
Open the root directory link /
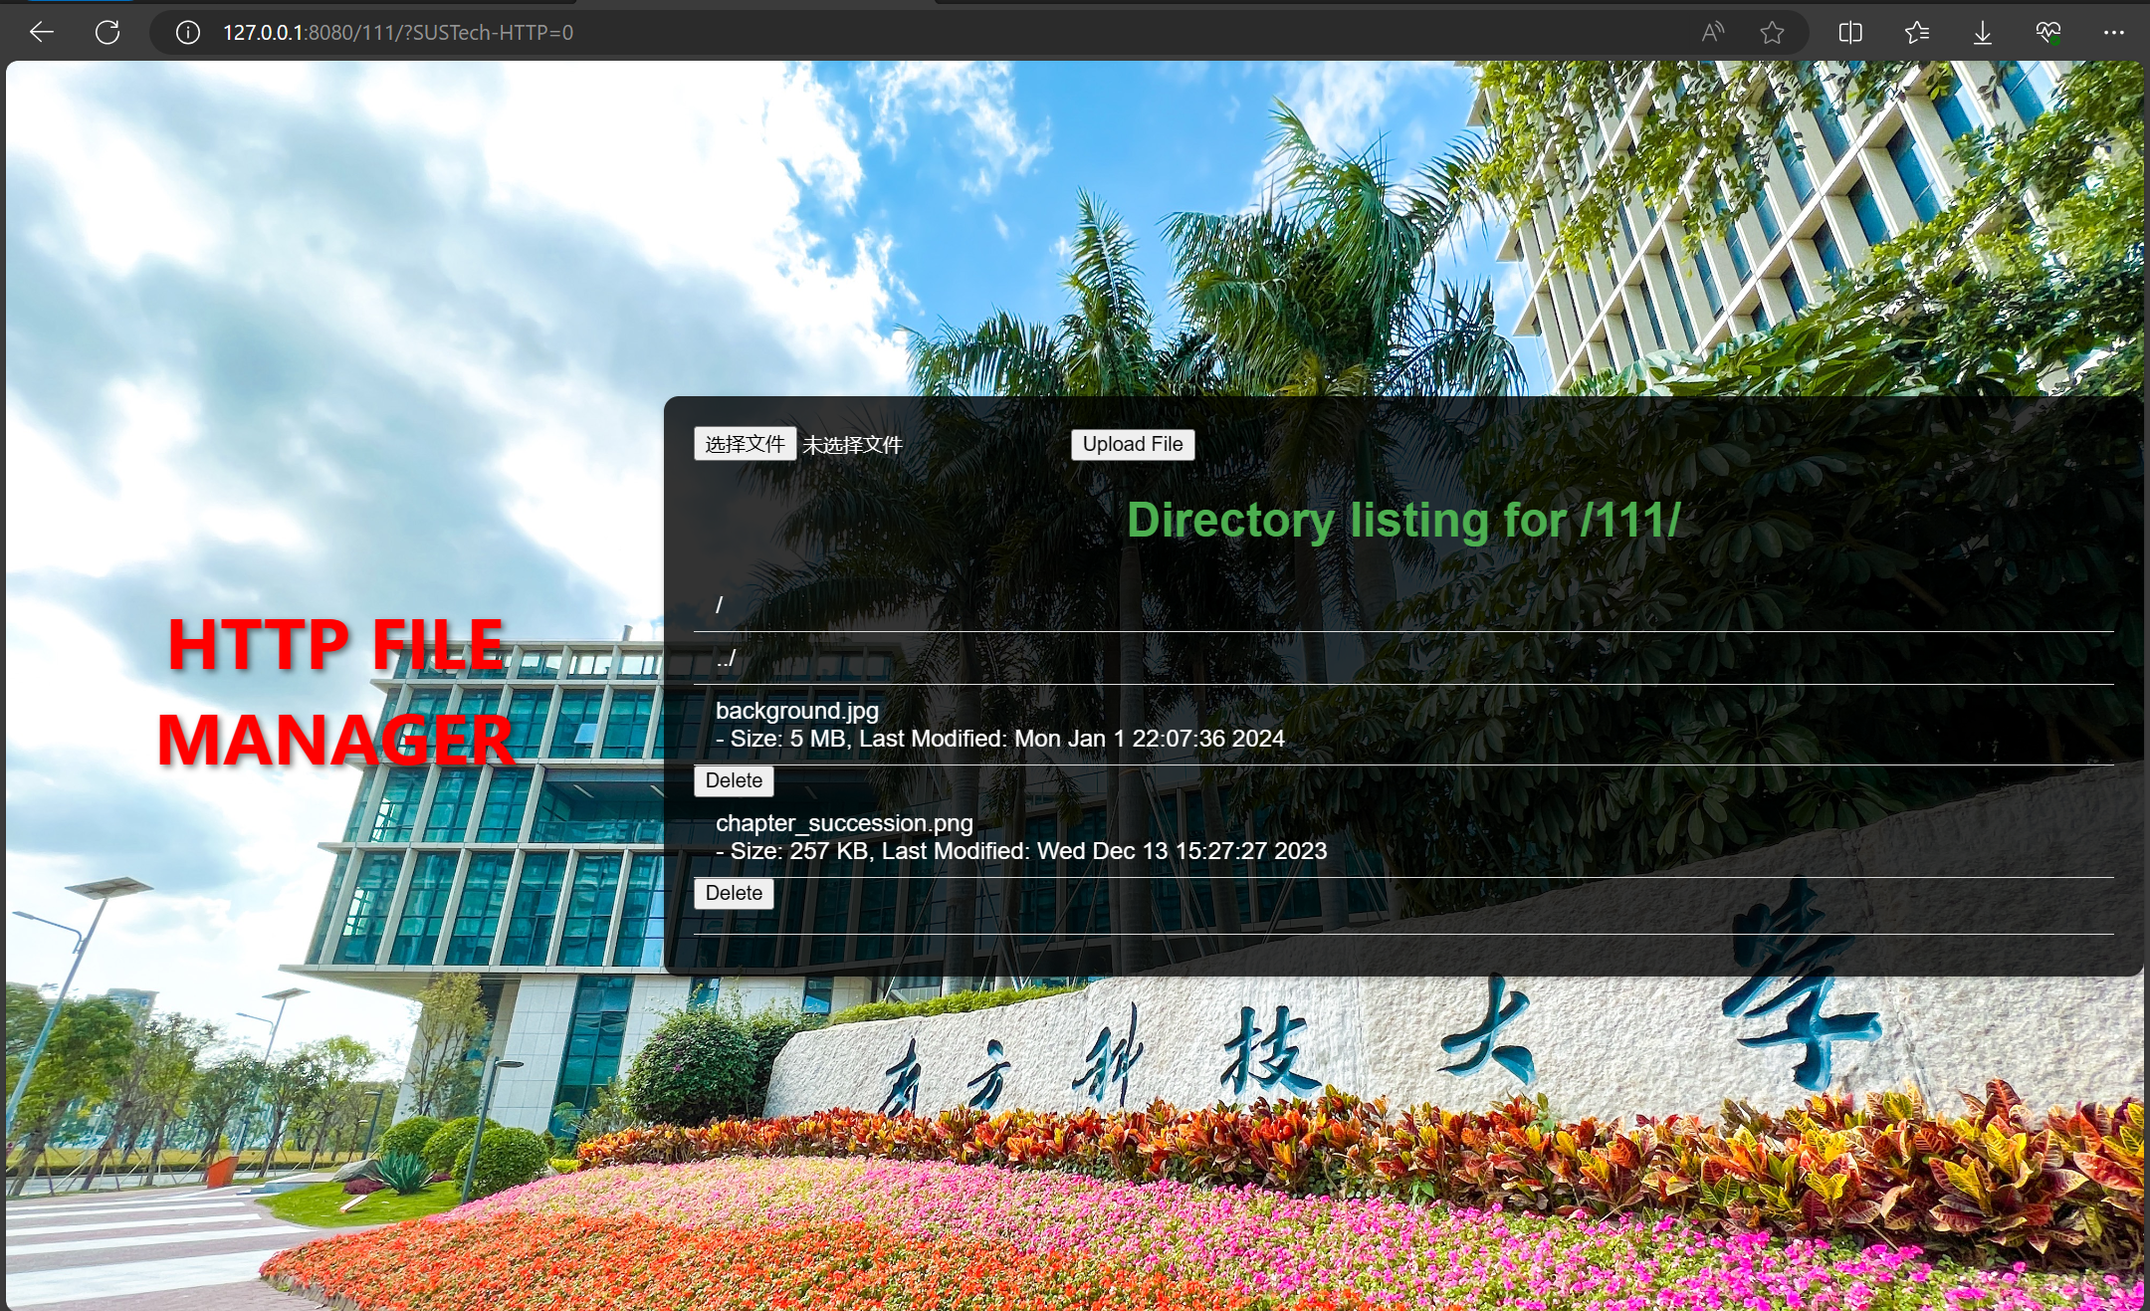pos(719,604)
